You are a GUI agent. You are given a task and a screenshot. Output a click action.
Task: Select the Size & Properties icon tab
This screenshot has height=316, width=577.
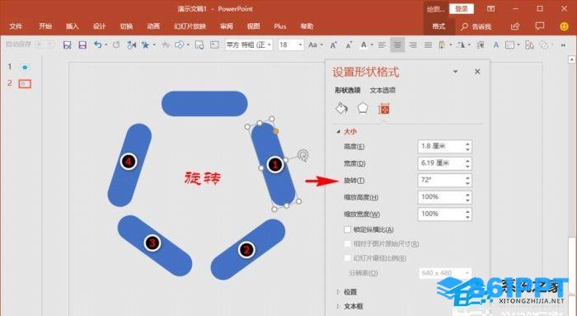(x=383, y=109)
